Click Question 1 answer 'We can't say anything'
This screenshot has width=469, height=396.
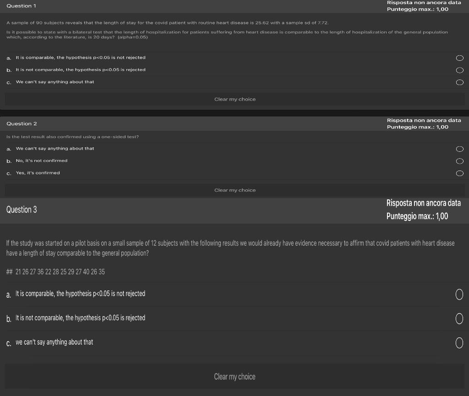(55, 82)
